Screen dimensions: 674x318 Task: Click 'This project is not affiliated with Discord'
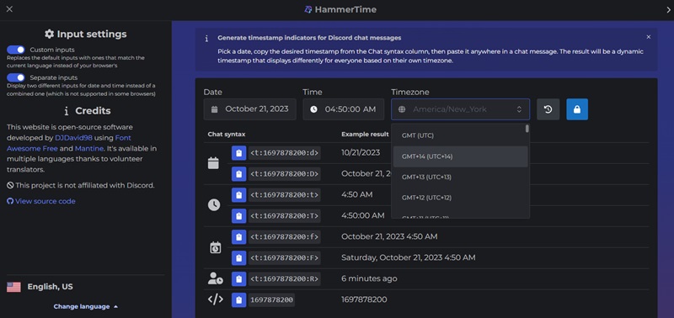click(x=81, y=185)
